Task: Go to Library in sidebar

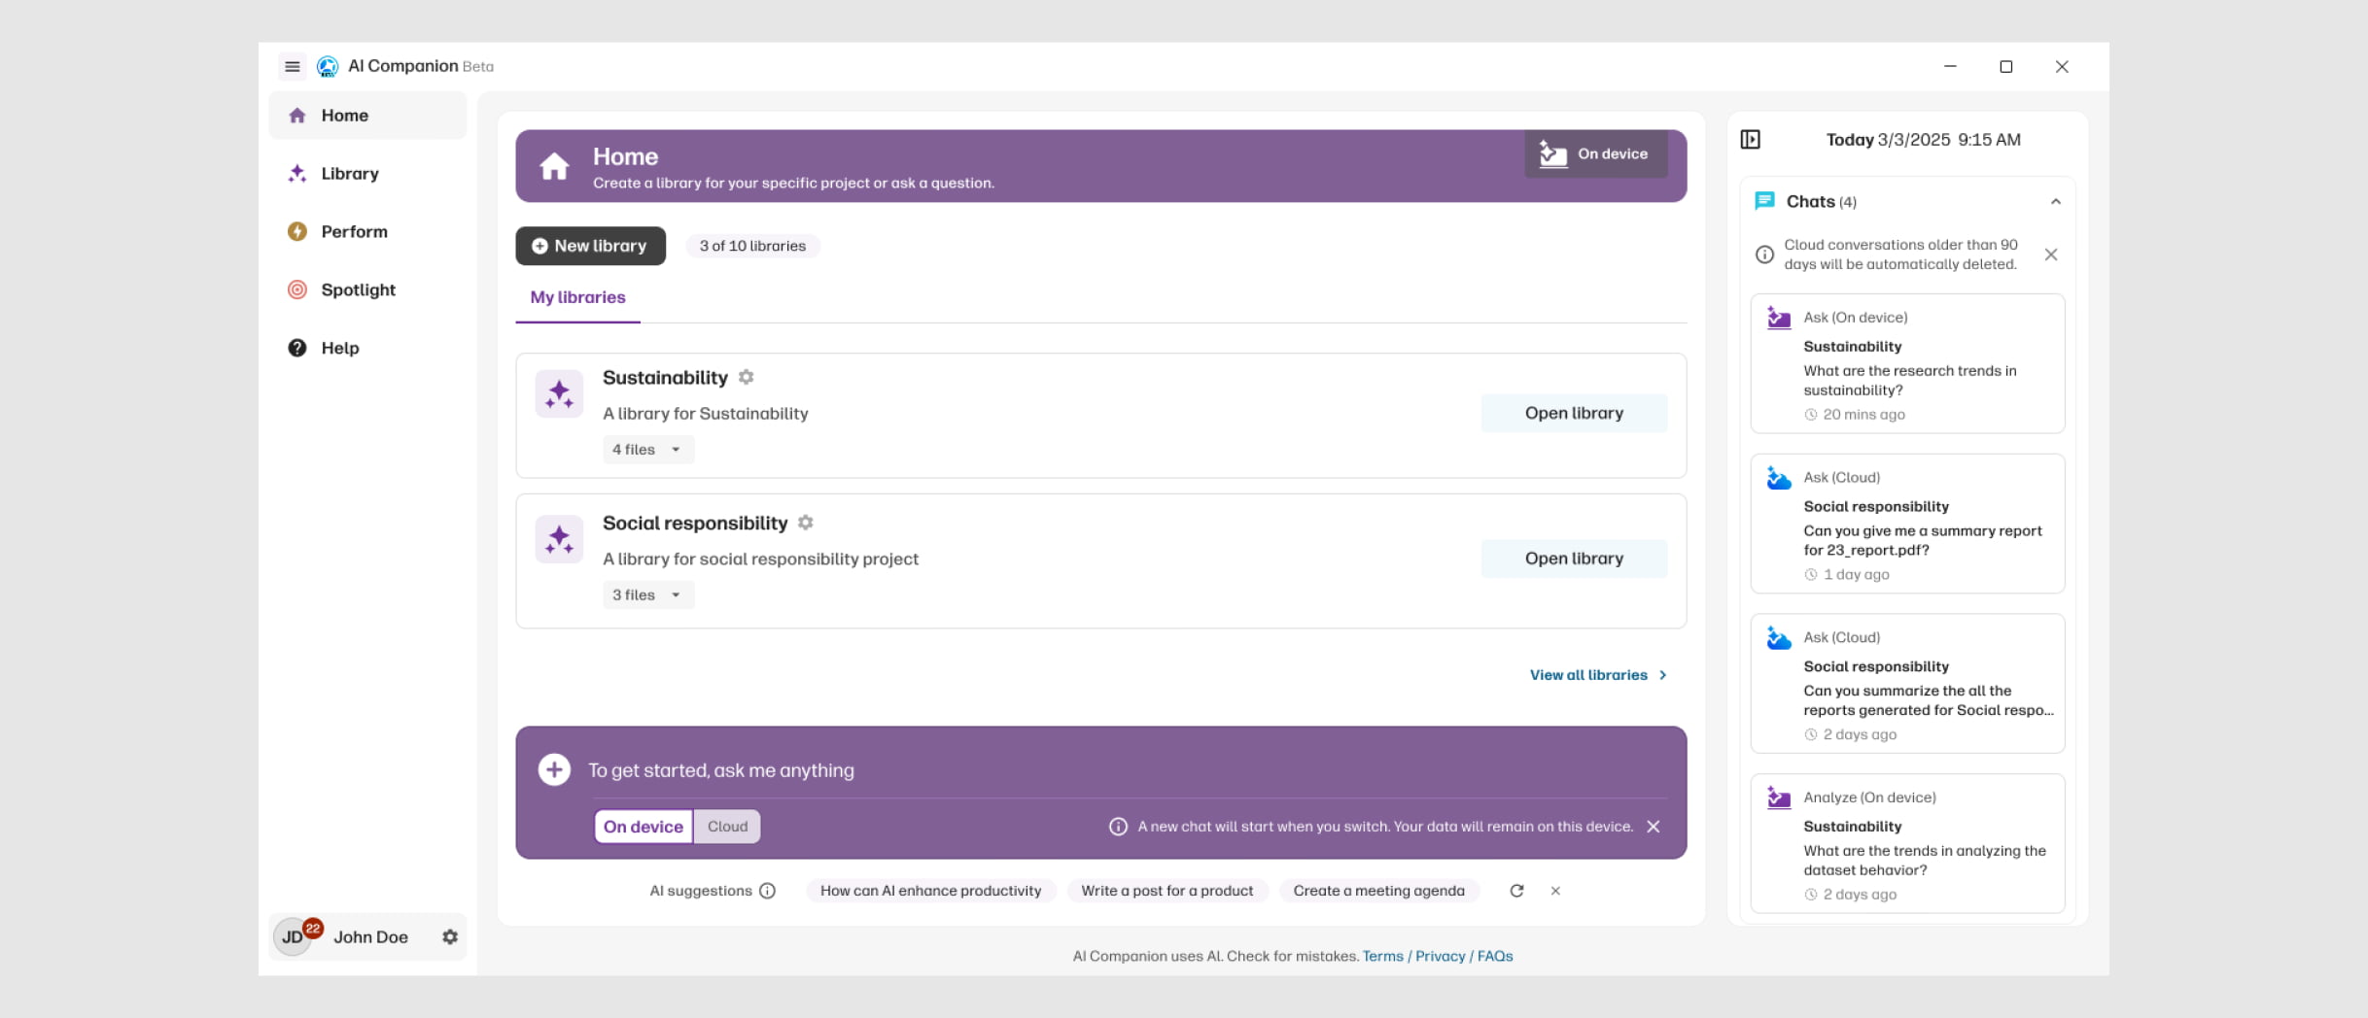Action: (350, 174)
